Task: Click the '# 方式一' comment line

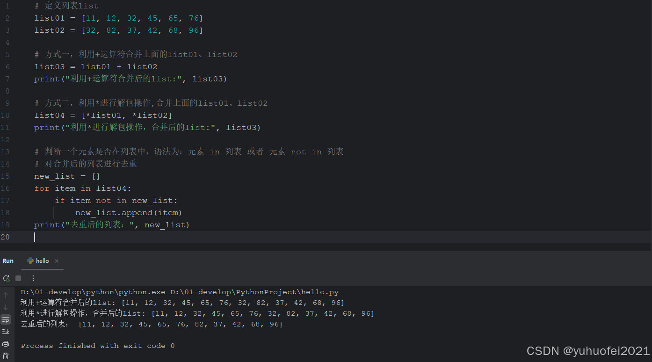Action: pyautogui.click(x=136, y=55)
